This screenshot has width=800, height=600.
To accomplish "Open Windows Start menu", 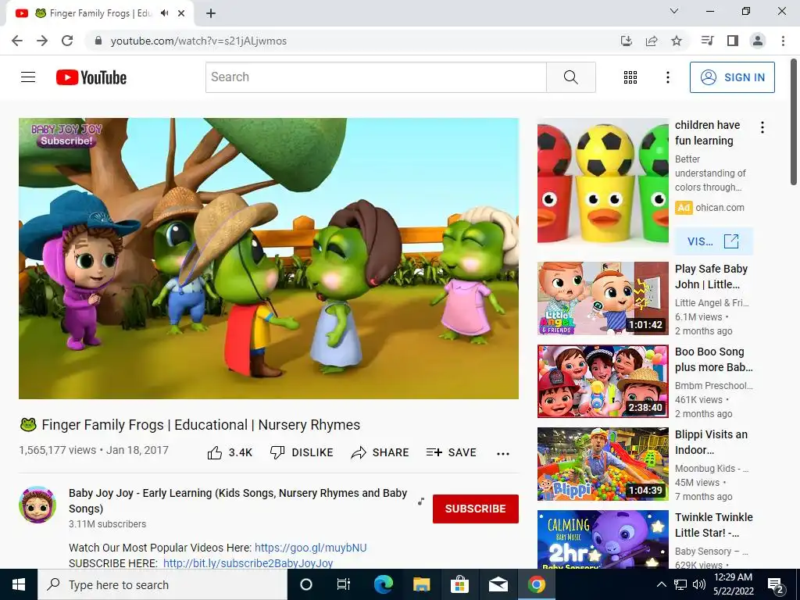I will [19, 584].
